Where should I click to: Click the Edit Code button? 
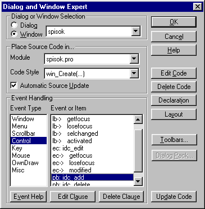coord(174,73)
